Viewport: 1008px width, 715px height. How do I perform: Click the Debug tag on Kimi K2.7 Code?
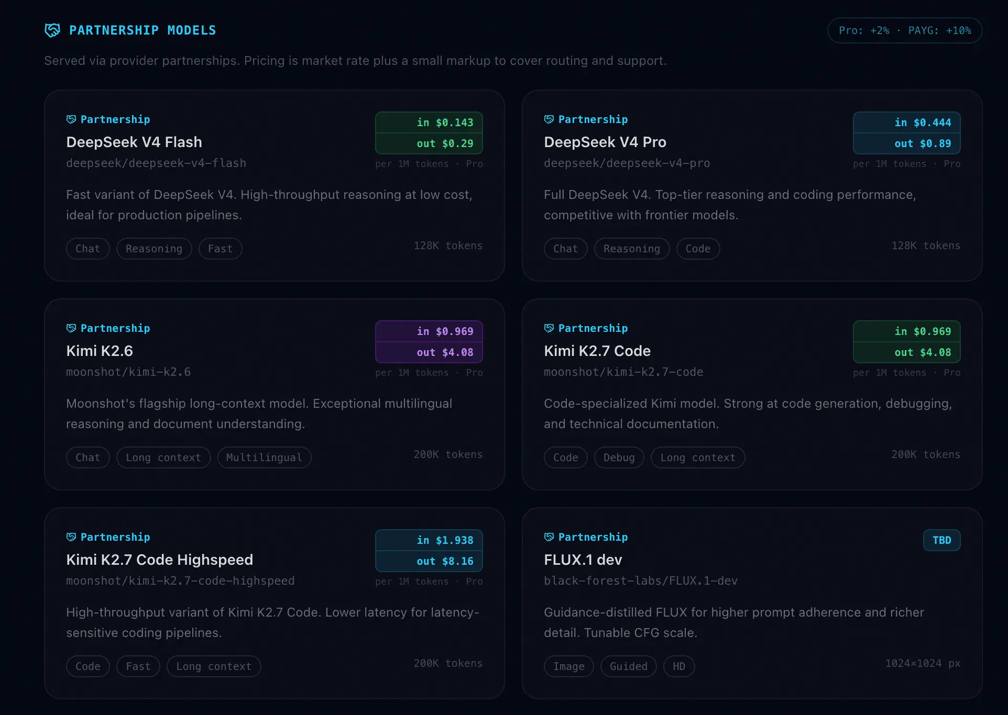[619, 457]
